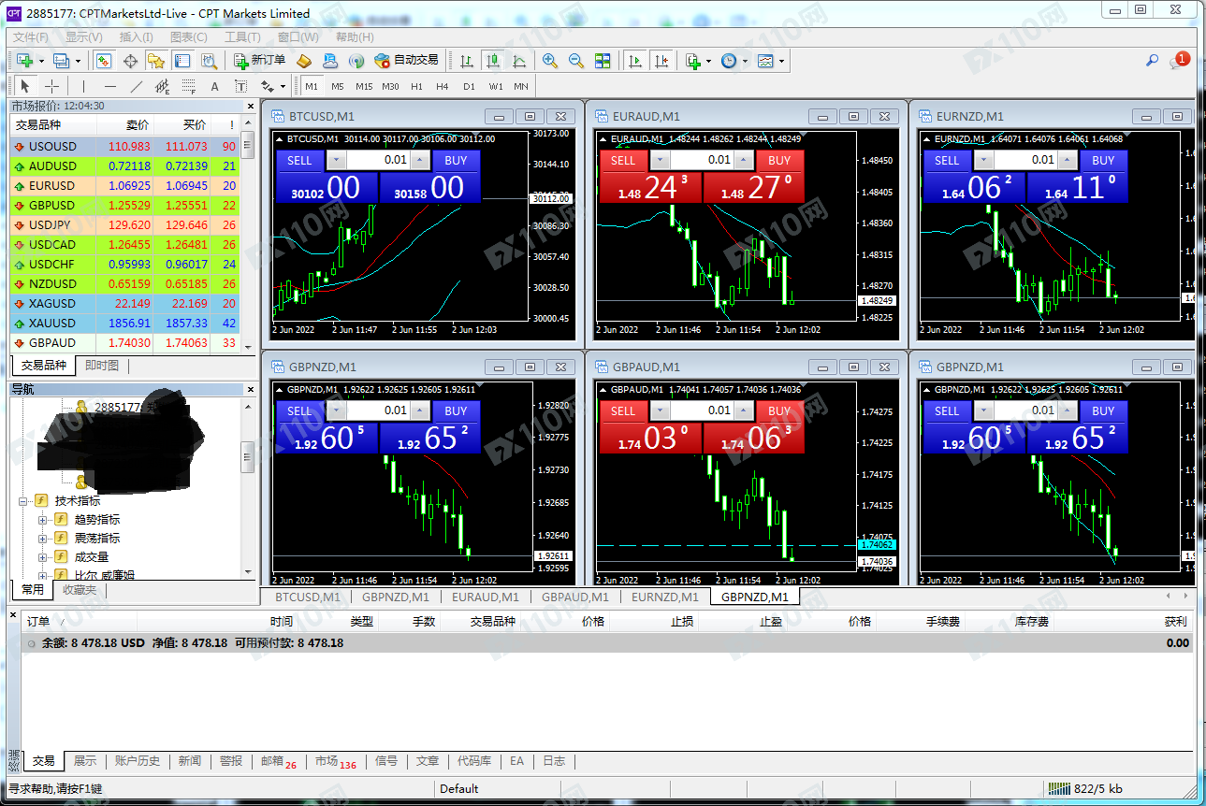Expand the 趋势指标 tree node
This screenshot has height=806, width=1206.
pos(42,519)
